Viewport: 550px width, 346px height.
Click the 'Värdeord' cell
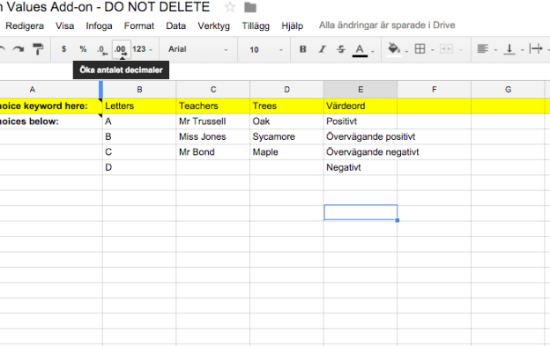coord(360,106)
